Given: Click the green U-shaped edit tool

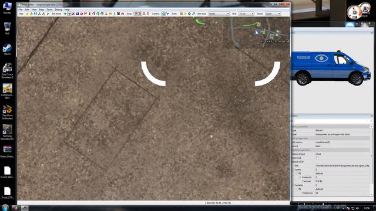Looking at the screenshot, I should (x=98, y=14).
